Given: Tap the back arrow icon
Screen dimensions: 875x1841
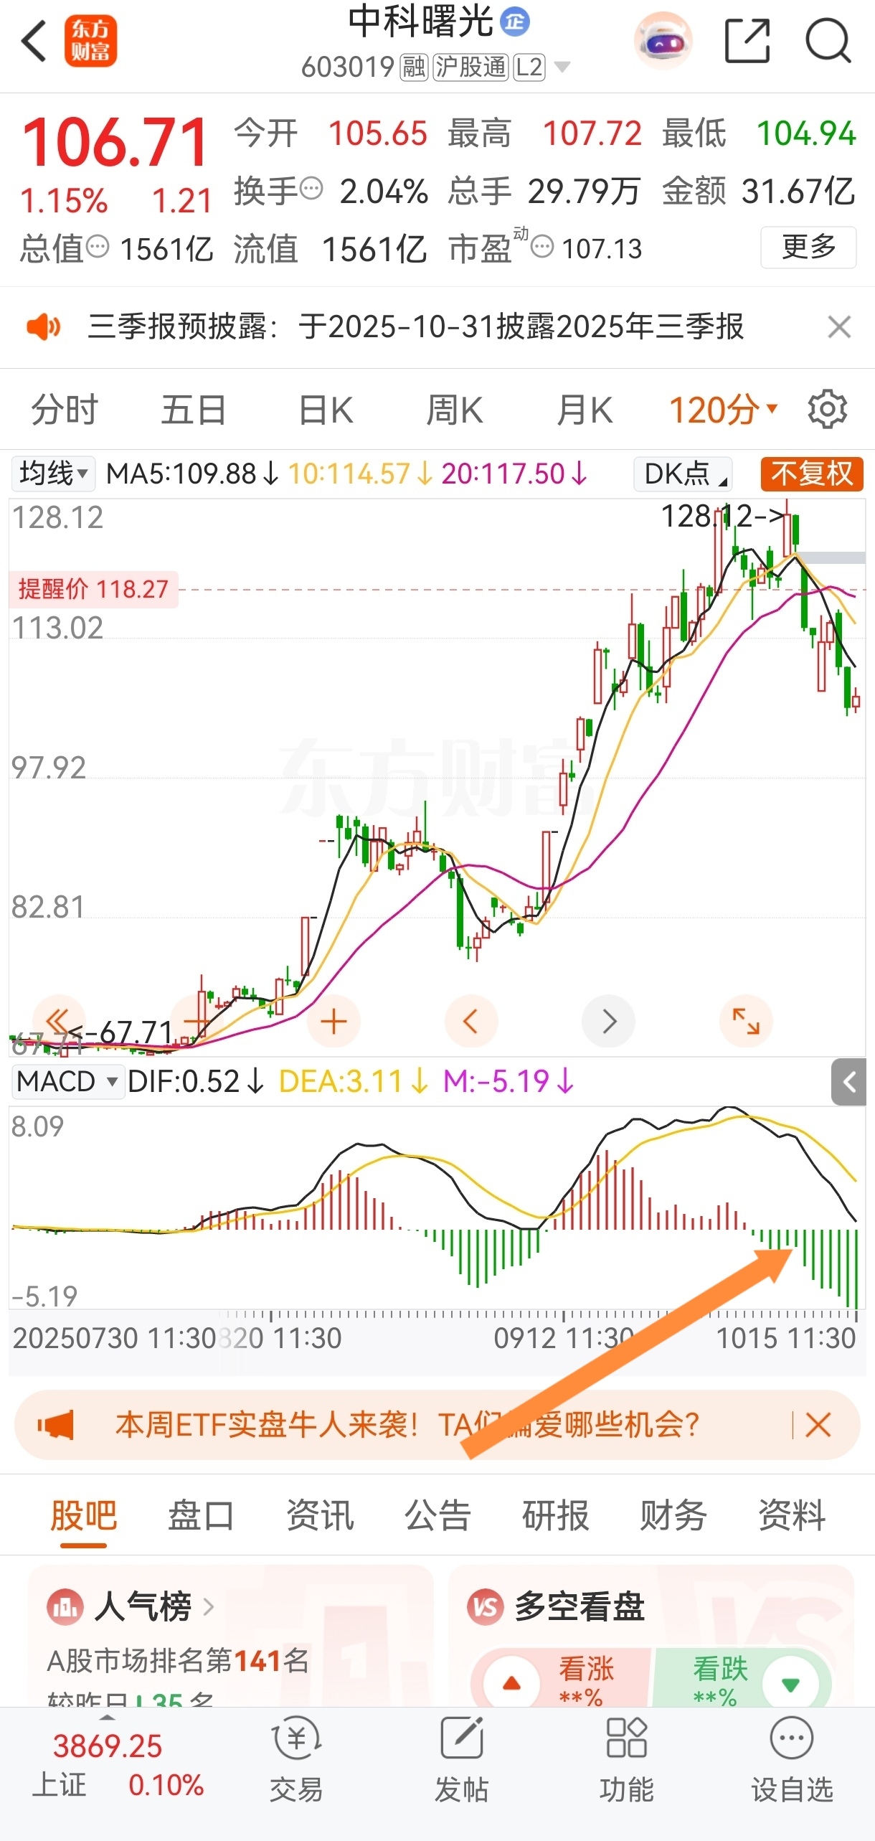Looking at the screenshot, I should tap(34, 41).
